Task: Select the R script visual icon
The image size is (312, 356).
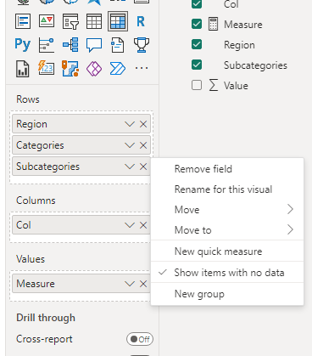Action: coord(141,21)
